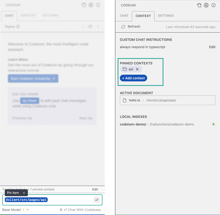Click the '1 pinned context' status text
This screenshot has width=220, height=215.
coord(42,189)
